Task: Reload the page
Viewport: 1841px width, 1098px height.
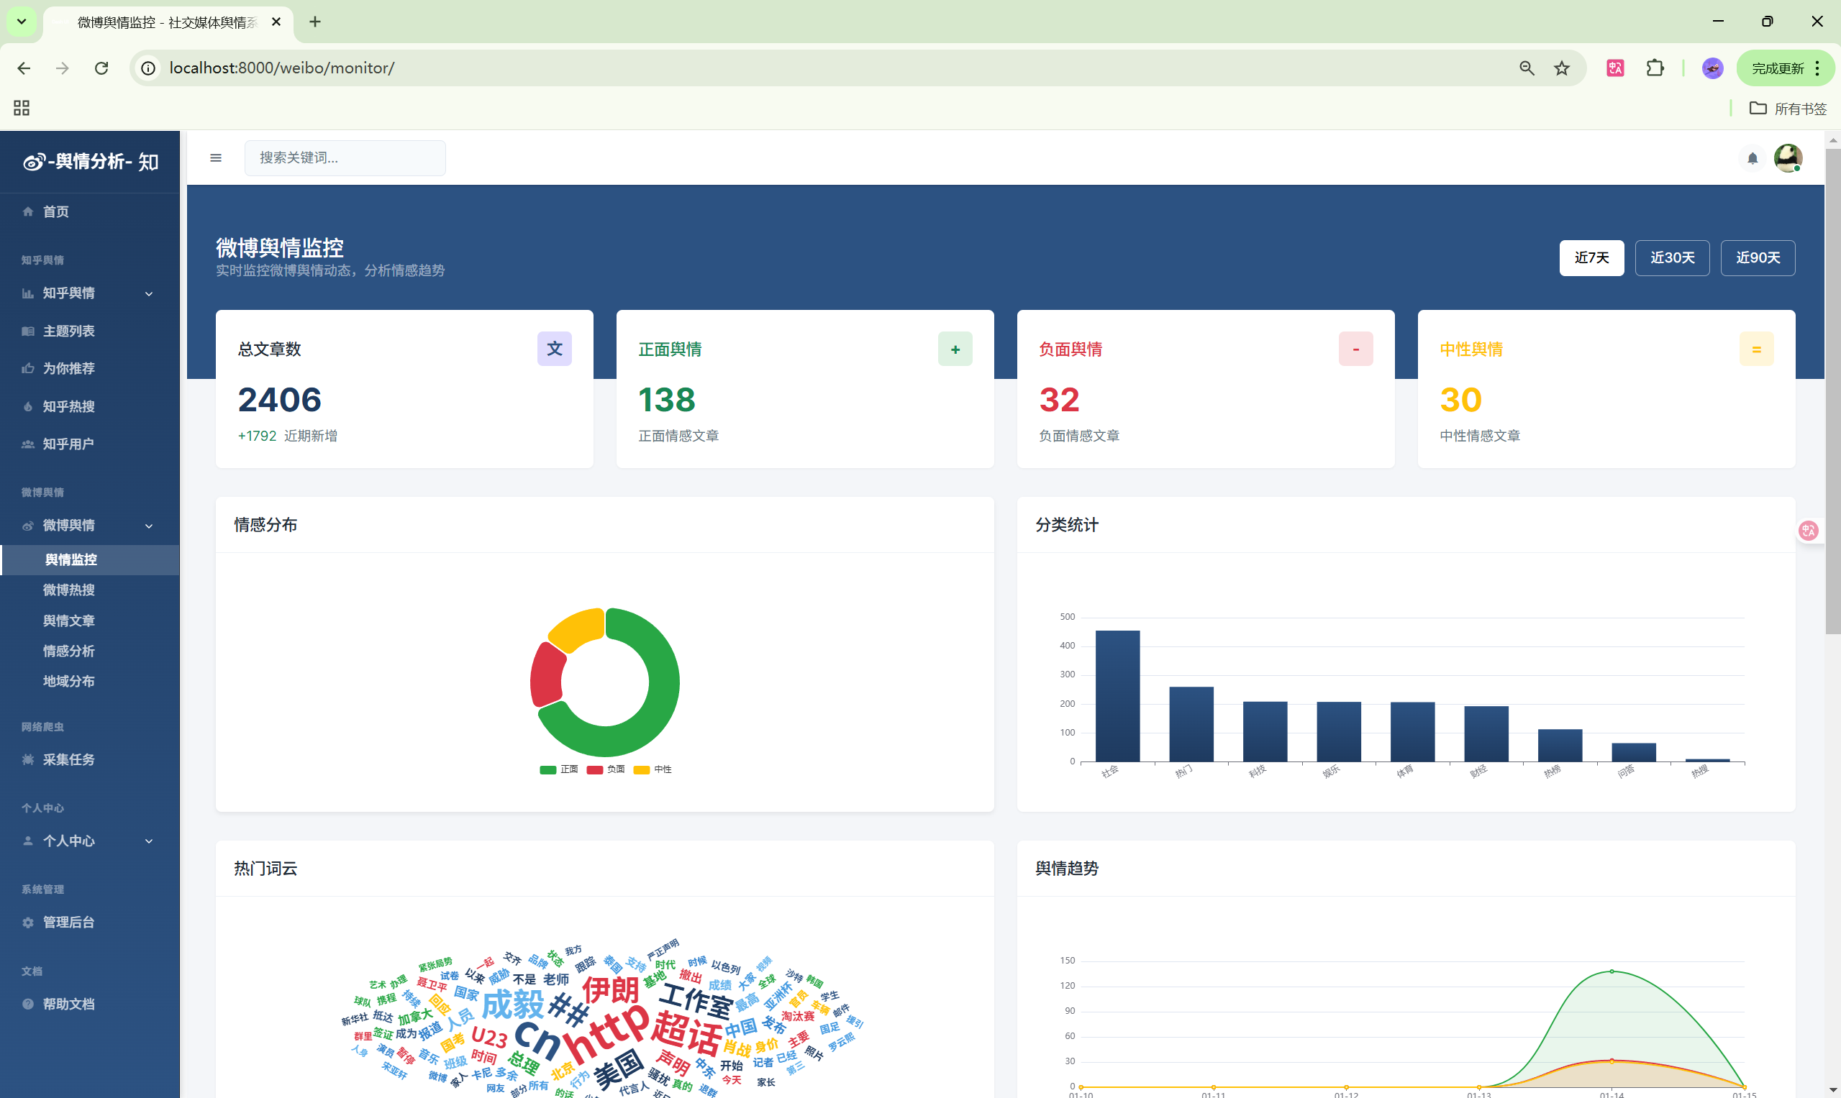Action: point(101,68)
